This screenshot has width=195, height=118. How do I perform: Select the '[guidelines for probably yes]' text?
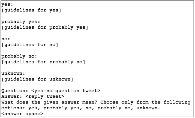(45, 27)
